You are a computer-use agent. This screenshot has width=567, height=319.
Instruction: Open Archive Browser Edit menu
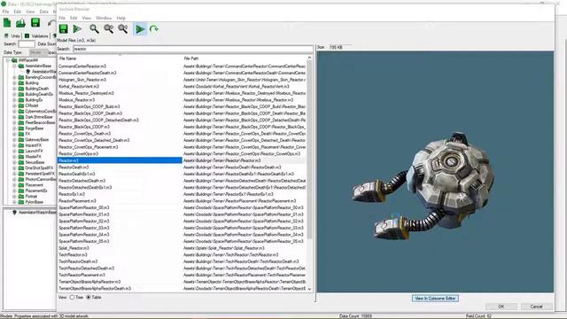coord(74,18)
